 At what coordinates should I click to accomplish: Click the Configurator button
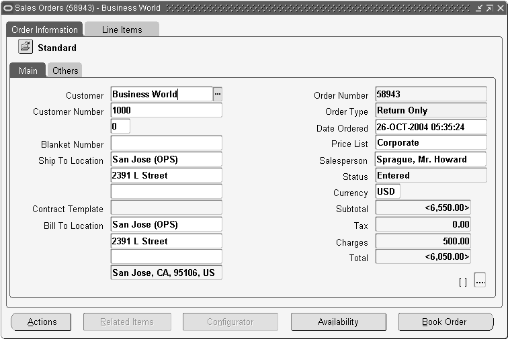click(x=230, y=322)
